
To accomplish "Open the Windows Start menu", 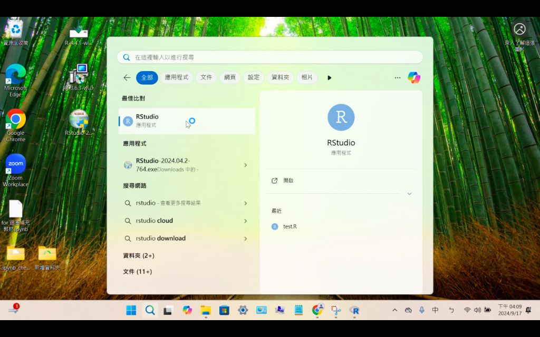I will 131,310.
